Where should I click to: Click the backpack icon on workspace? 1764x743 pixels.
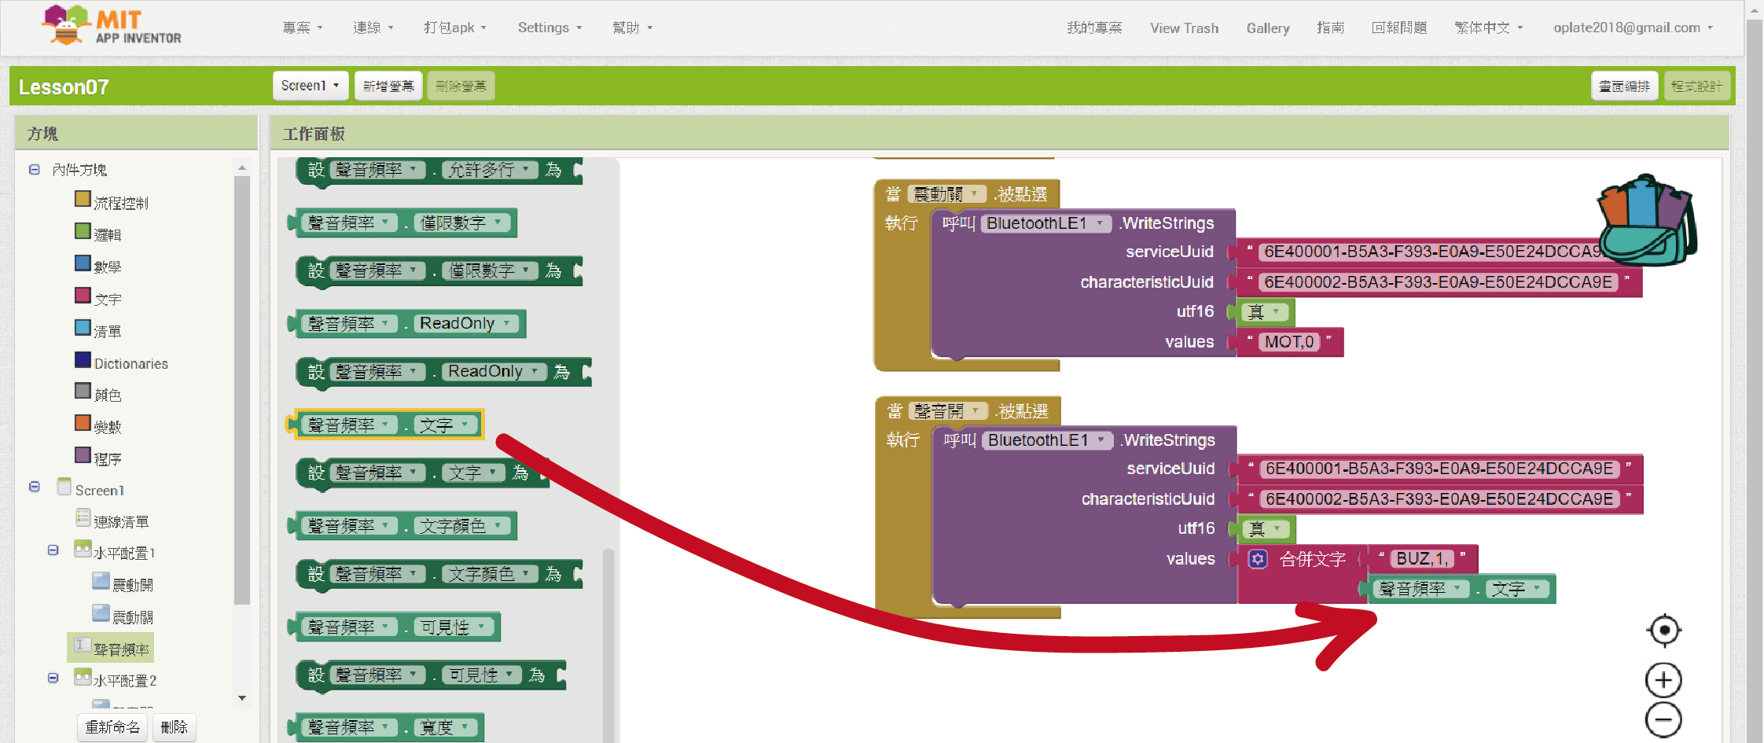coord(1646,221)
